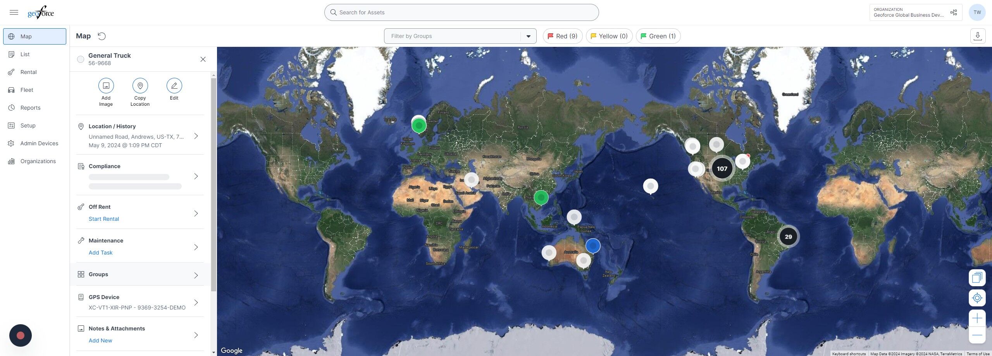Switch organization via organization switcher icon
The image size is (992, 356).
tap(954, 12)
